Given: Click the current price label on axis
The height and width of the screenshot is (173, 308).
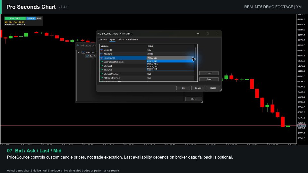Looking at the screenshot, I should coord(302,126).
